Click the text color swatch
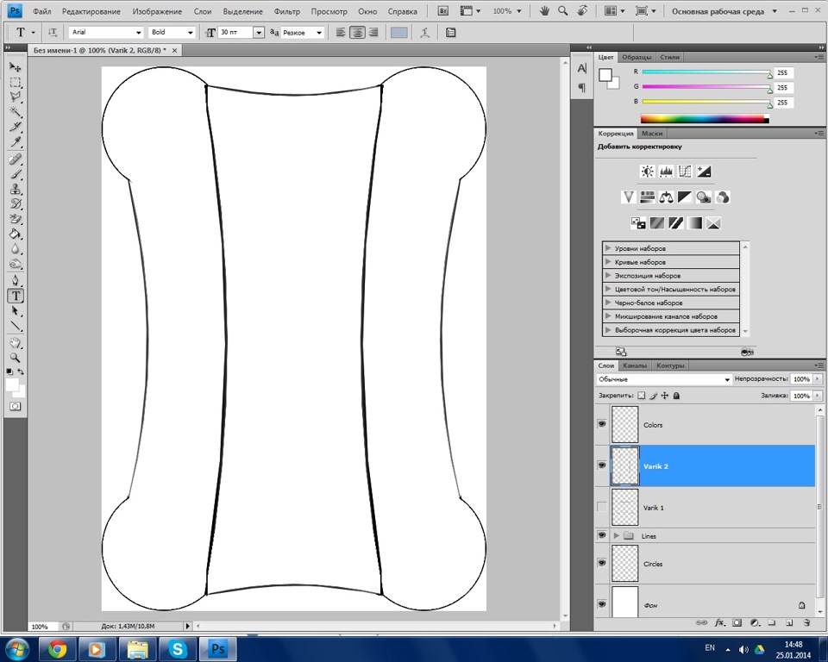The width and height of the screenshot is (828, 662). (398, 33)
